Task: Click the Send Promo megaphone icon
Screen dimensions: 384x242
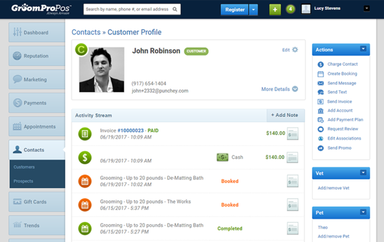Action: [320, 148]
